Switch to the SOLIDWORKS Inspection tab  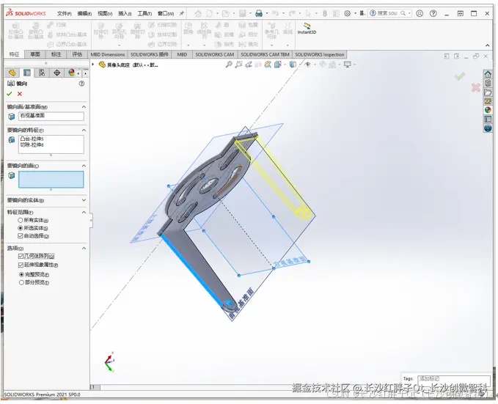320,55
